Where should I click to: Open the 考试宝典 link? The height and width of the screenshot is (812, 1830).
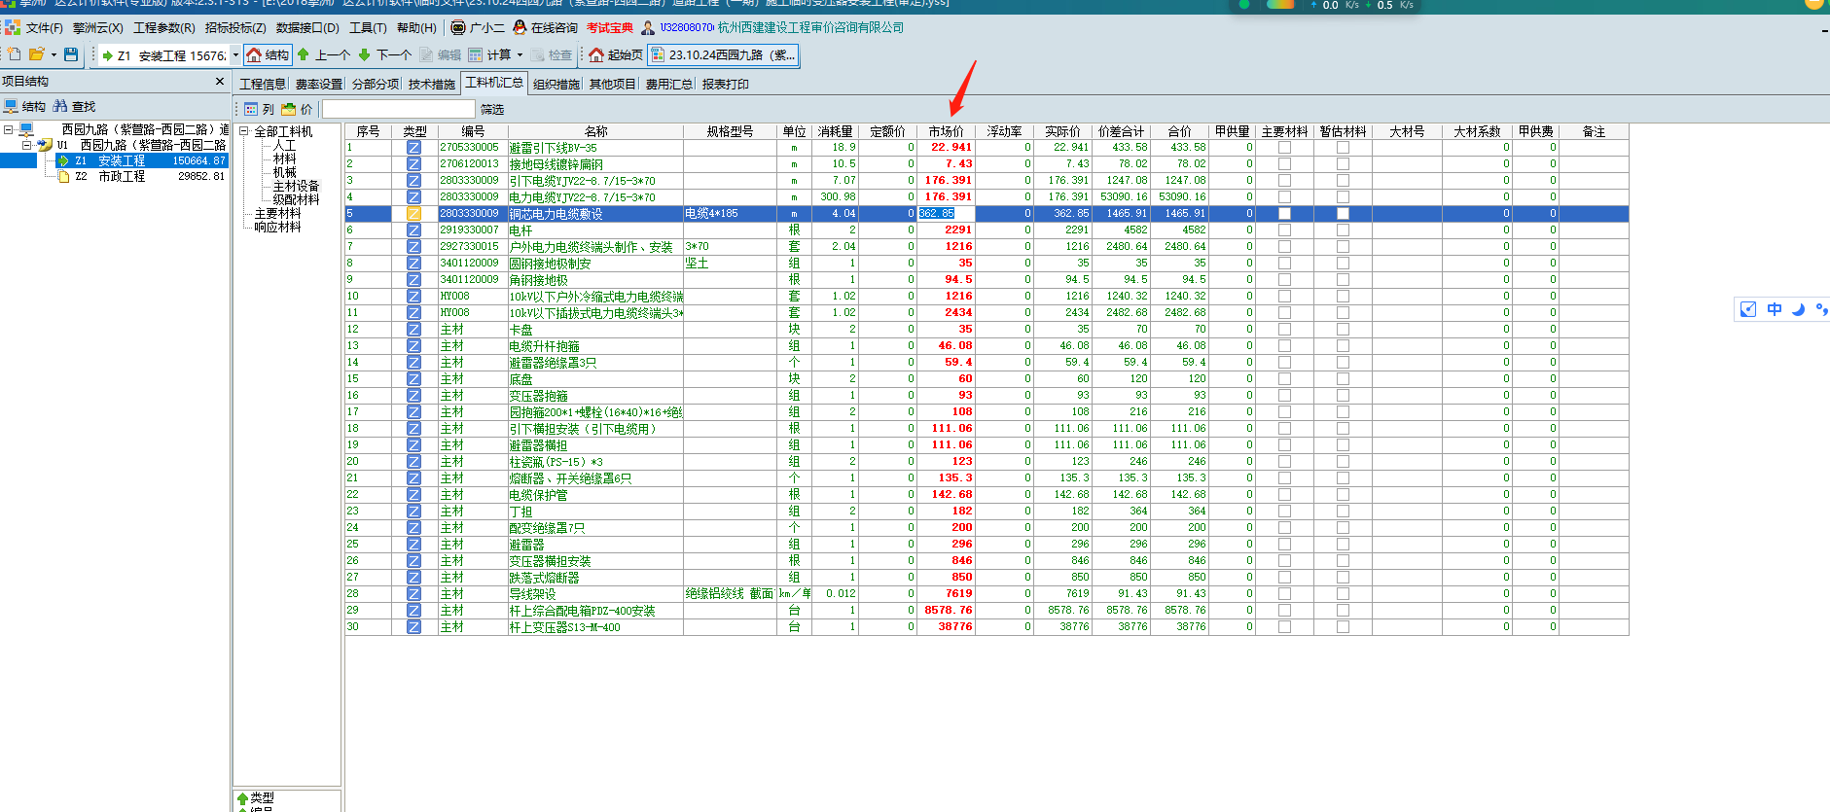pyautogui.click(x=610, y=28)
